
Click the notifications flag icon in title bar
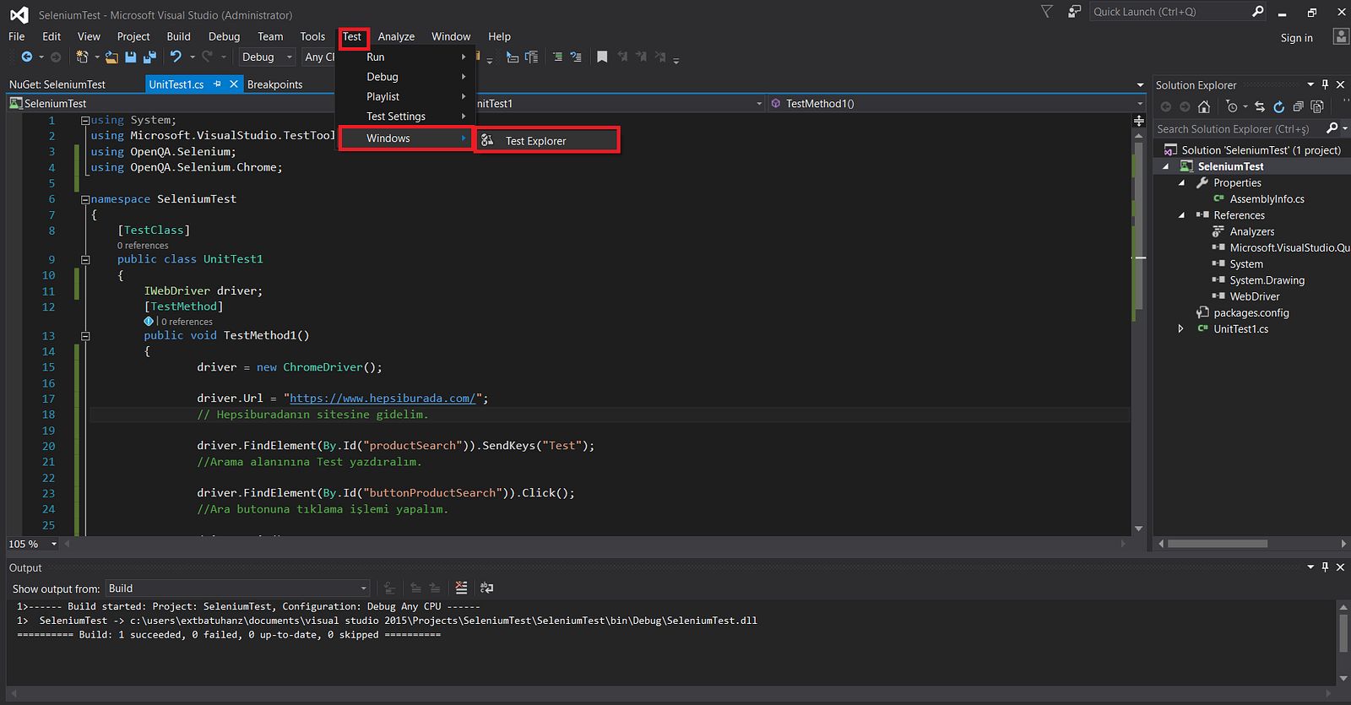[x=1047, y=11]
